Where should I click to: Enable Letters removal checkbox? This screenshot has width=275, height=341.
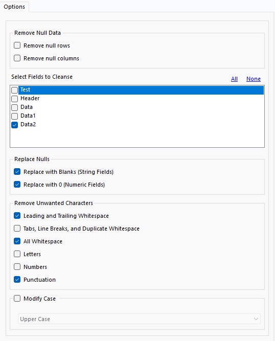(17, 254)
